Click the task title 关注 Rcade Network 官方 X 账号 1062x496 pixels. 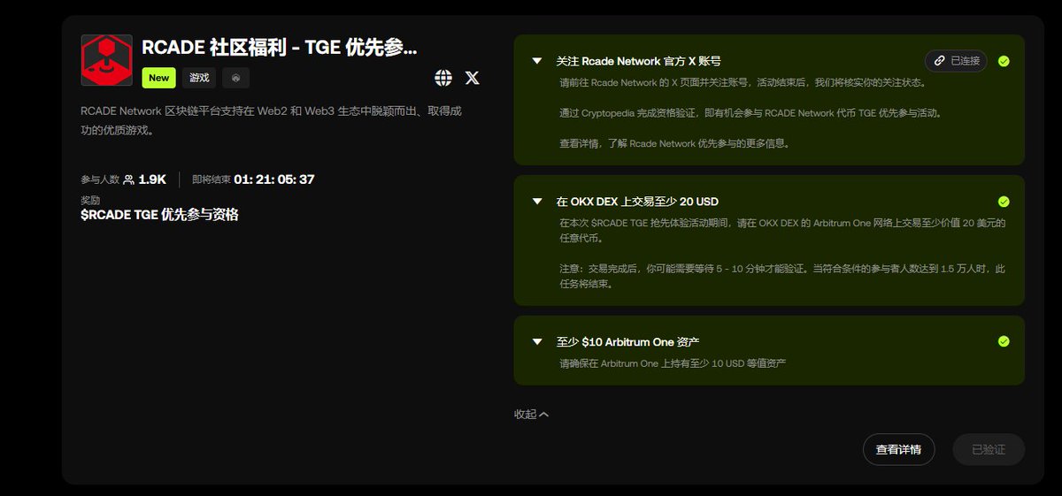638,61
